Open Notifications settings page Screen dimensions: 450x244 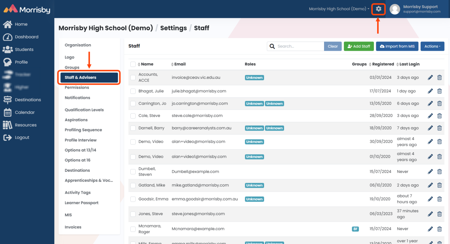pos(78,98)
